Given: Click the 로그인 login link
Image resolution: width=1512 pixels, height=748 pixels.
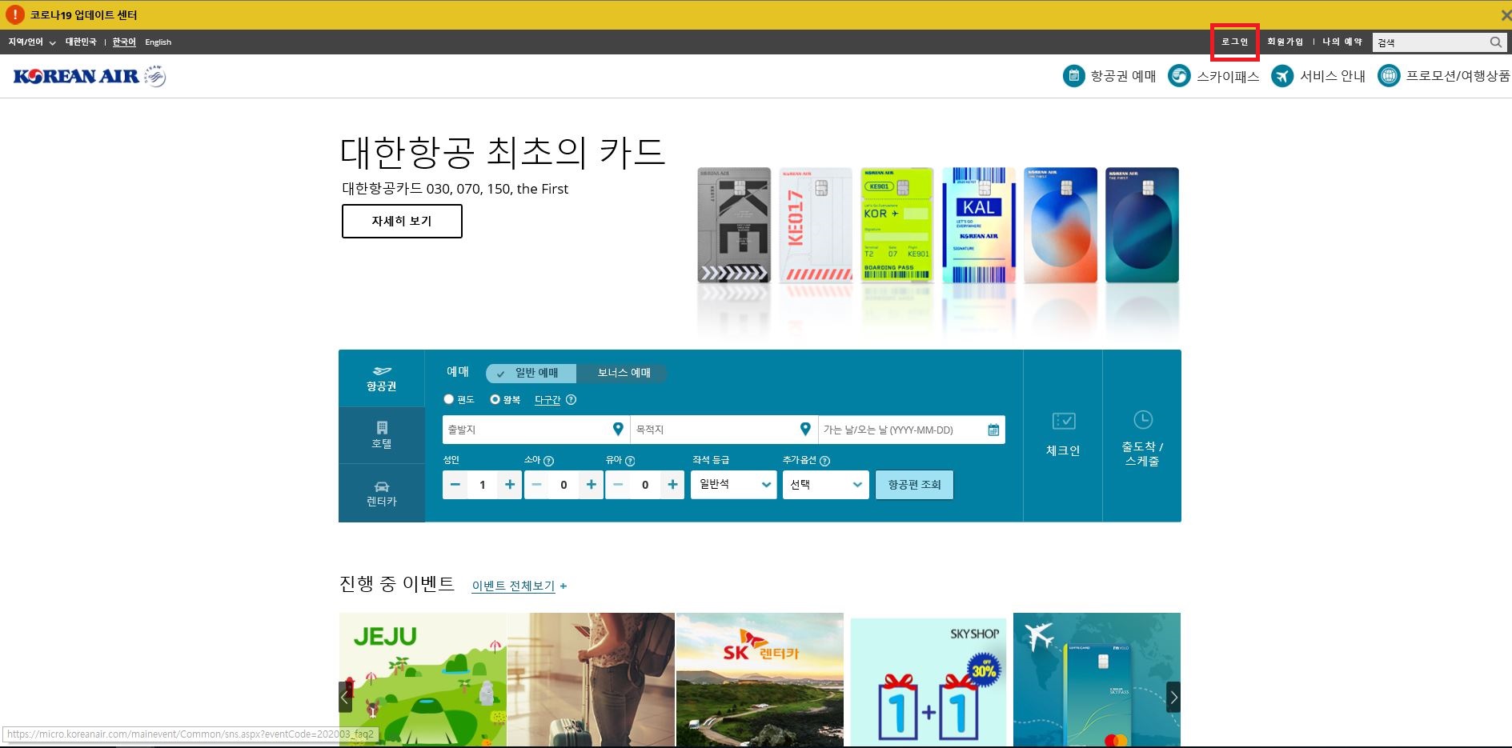Looking at the screenshot, I should pyautogui.click(x=1234, y=42).
